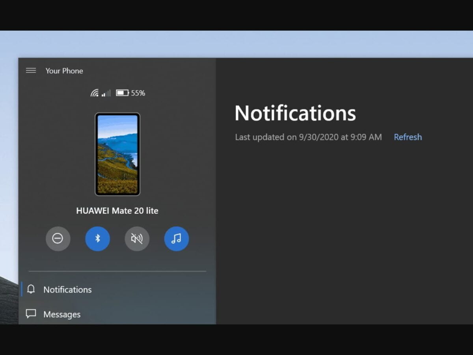Screen dimensions: 473x355
Task: Open the hamburger navigation menu
Action: pos(31,71)
